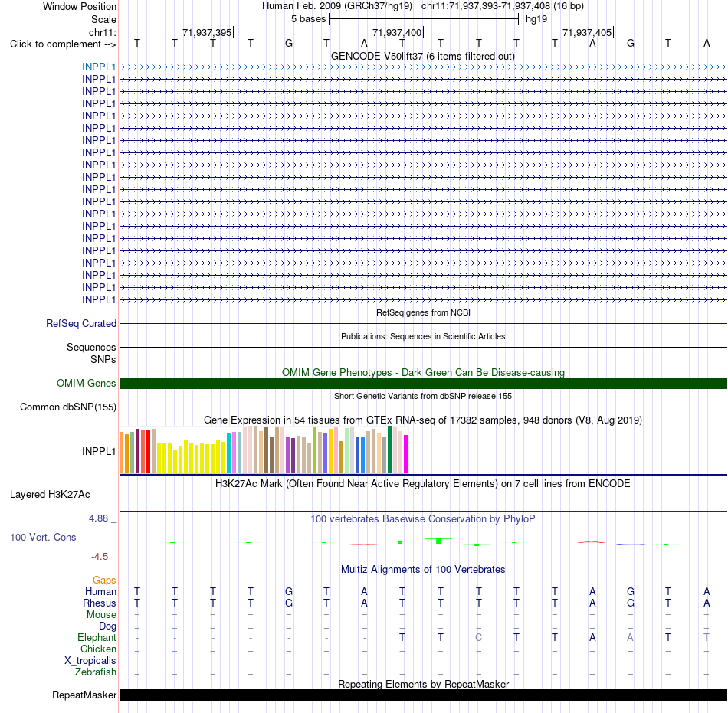728x713 pixels.
Task: Click the 'Layered H3K27Ac' track label
Action: [x=50, y=495]
